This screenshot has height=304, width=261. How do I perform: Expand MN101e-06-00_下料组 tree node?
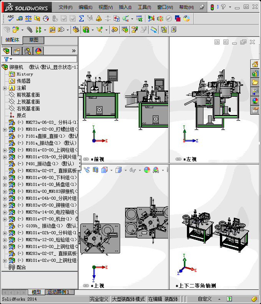click(5, 178)
